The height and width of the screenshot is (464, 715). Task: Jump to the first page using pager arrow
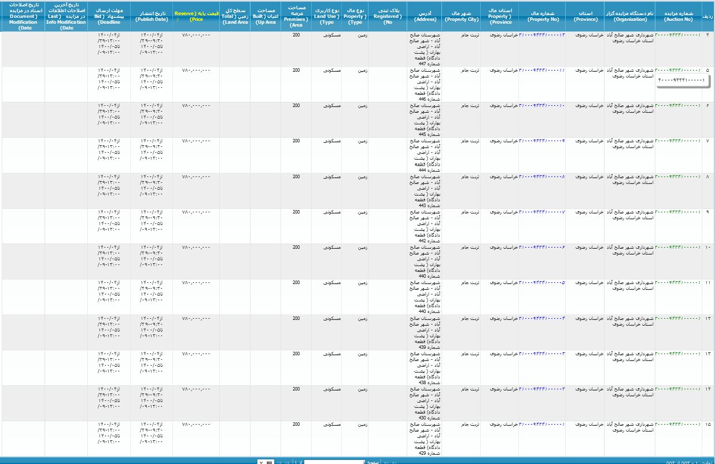coord(395,462)
